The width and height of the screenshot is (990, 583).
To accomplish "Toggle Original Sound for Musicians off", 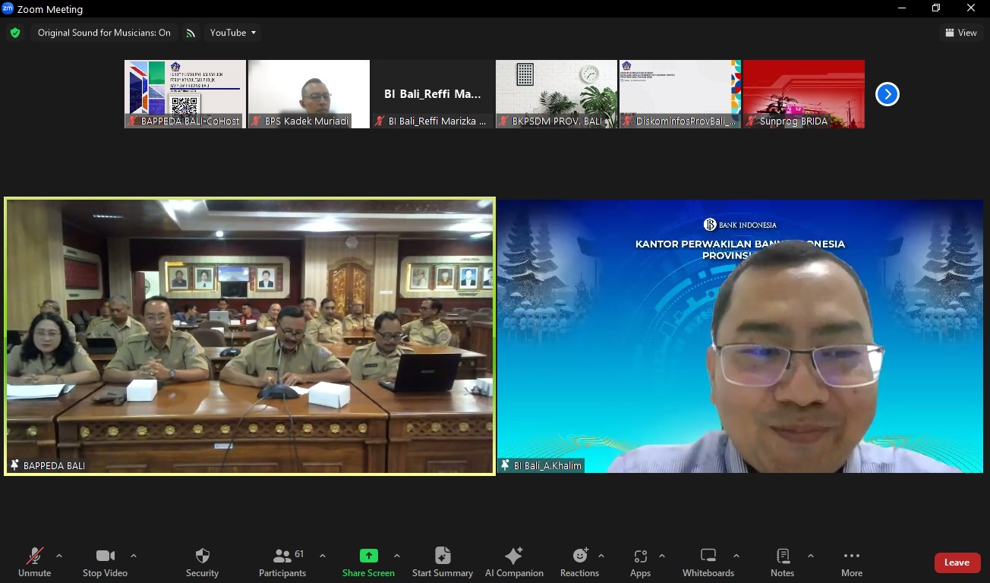I will point(104,33).
